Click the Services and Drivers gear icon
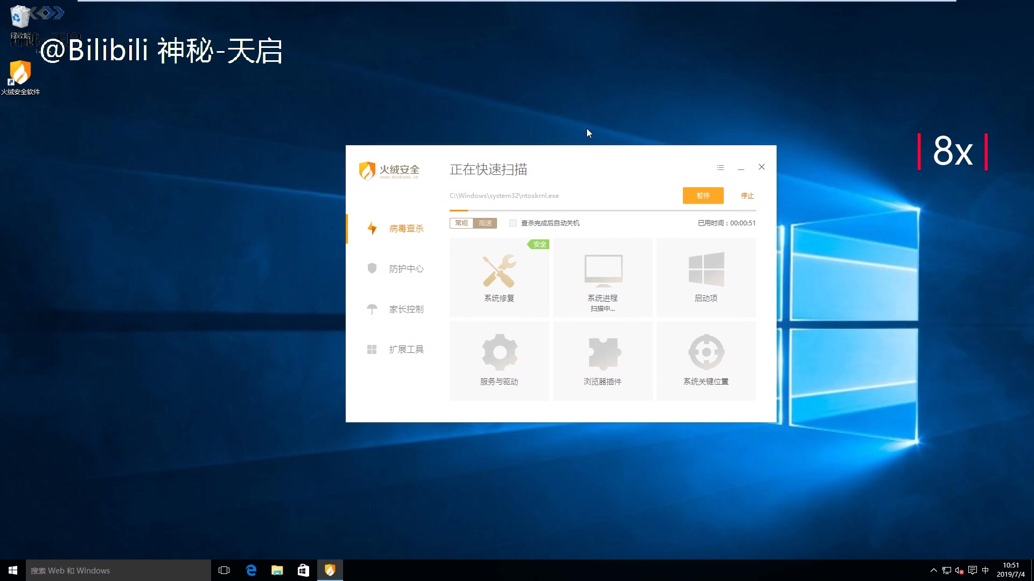Screen dimensions: 1034x581 coord(499,352)
